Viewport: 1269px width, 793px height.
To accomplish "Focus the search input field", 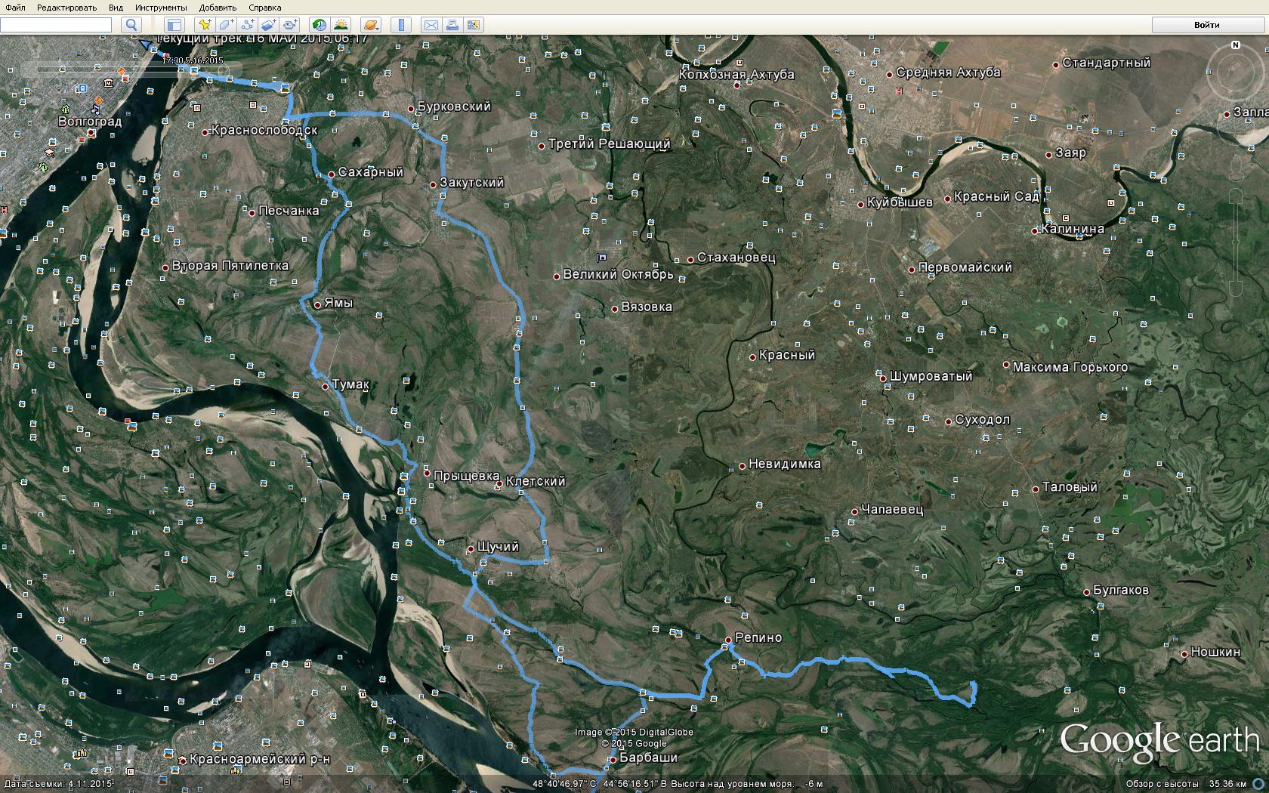I will coord(56,25).
